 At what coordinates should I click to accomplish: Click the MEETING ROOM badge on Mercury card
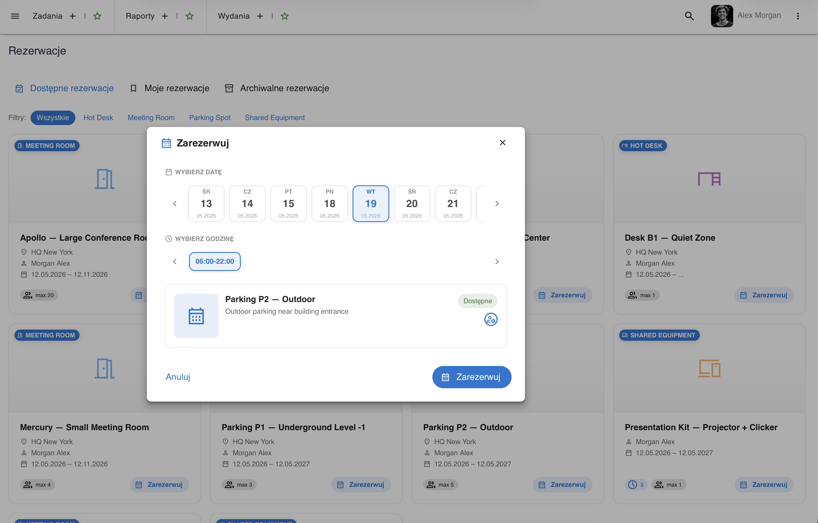coord(47,335)
